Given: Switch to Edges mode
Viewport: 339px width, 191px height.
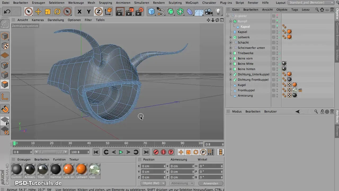Looking at the screenshot, I should pyautogui.click(x=5, y=75).
